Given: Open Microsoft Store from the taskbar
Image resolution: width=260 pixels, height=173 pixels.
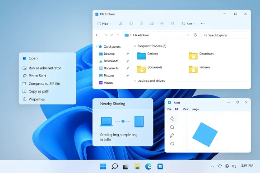Looking at the screenshot, I should point(160,166).
